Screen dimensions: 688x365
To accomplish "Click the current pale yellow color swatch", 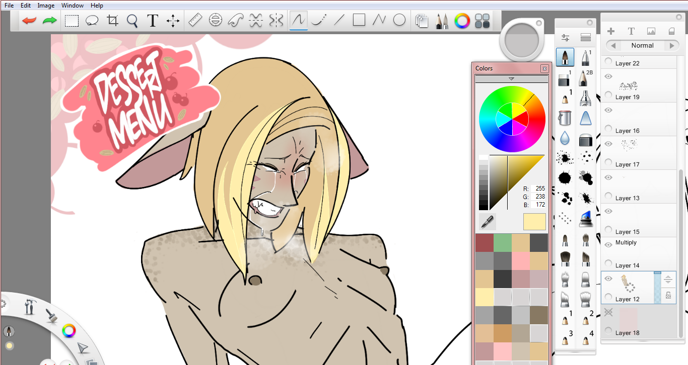I will point(534,222).
